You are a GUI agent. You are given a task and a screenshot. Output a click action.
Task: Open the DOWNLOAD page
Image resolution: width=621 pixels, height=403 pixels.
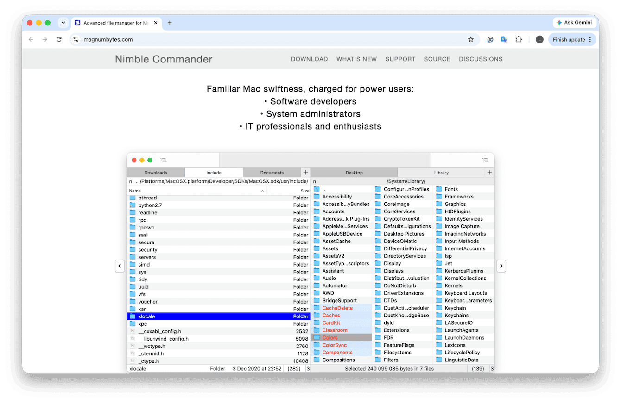point(310,59)
